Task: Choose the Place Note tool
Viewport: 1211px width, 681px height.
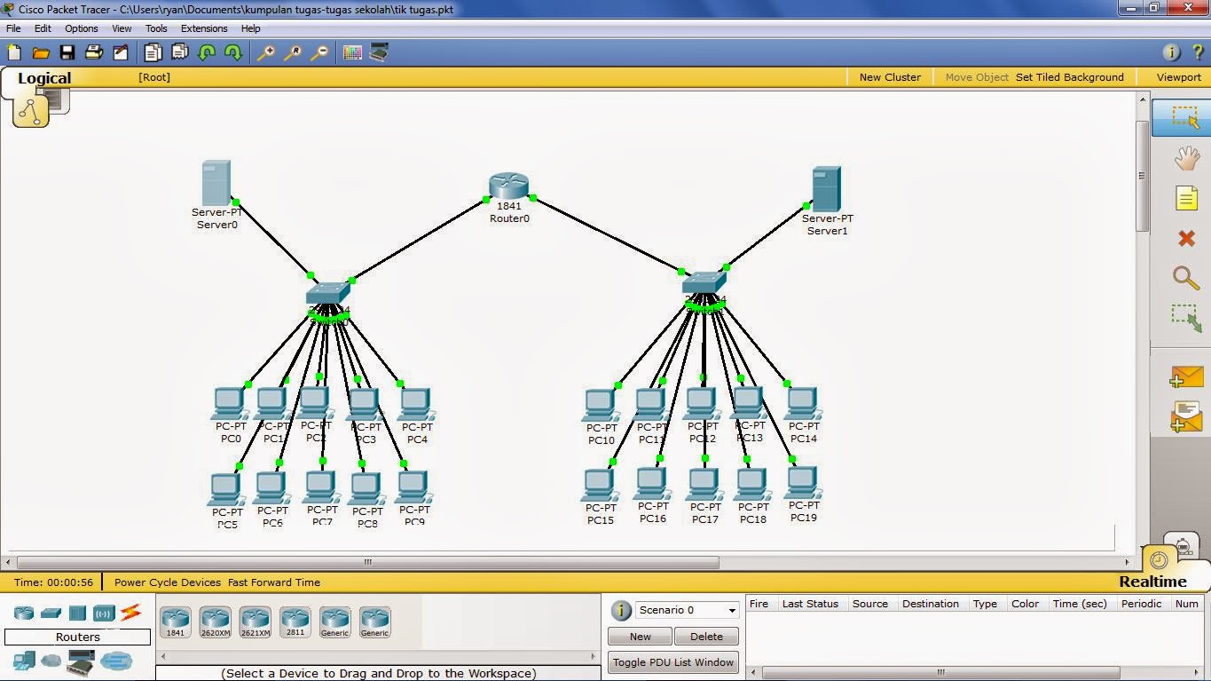Action: coord(1186,198)
